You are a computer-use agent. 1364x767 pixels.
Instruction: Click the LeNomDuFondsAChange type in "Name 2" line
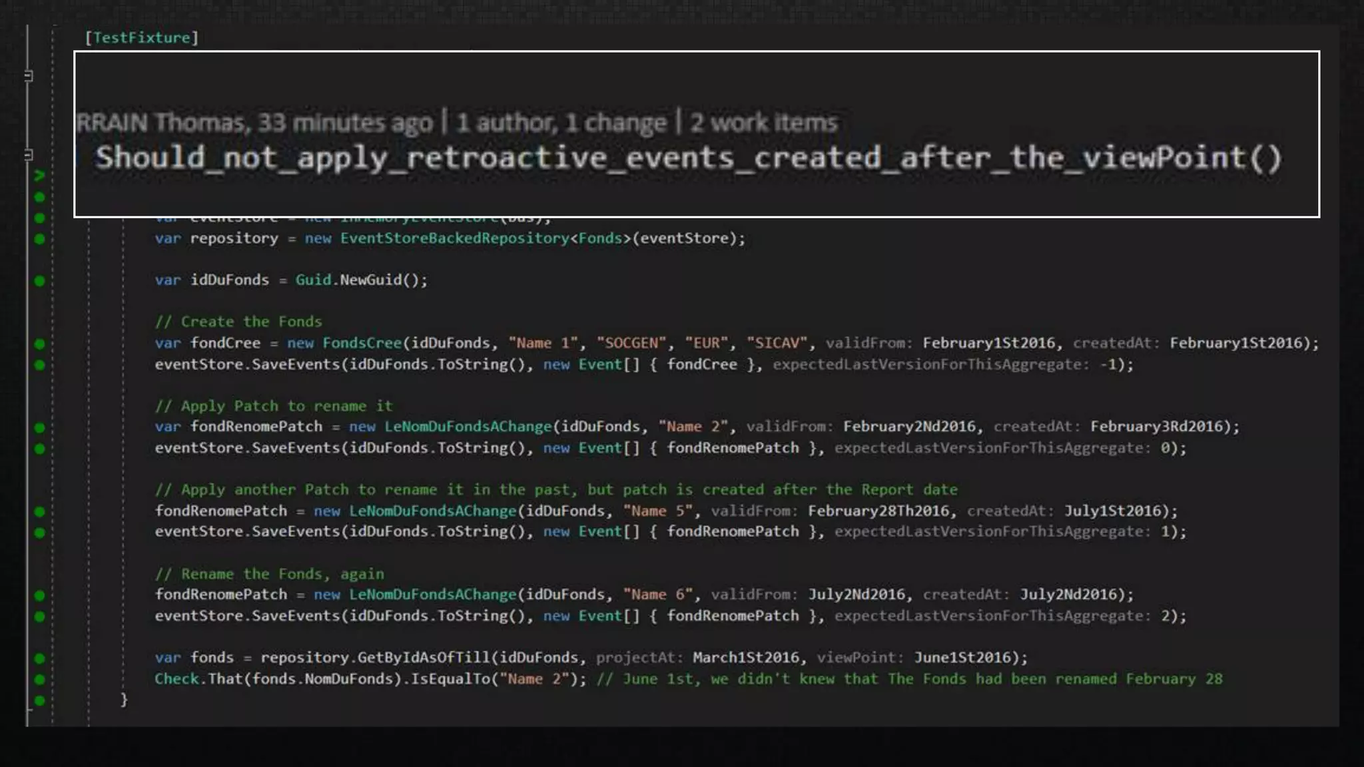(x=468, y=427)
